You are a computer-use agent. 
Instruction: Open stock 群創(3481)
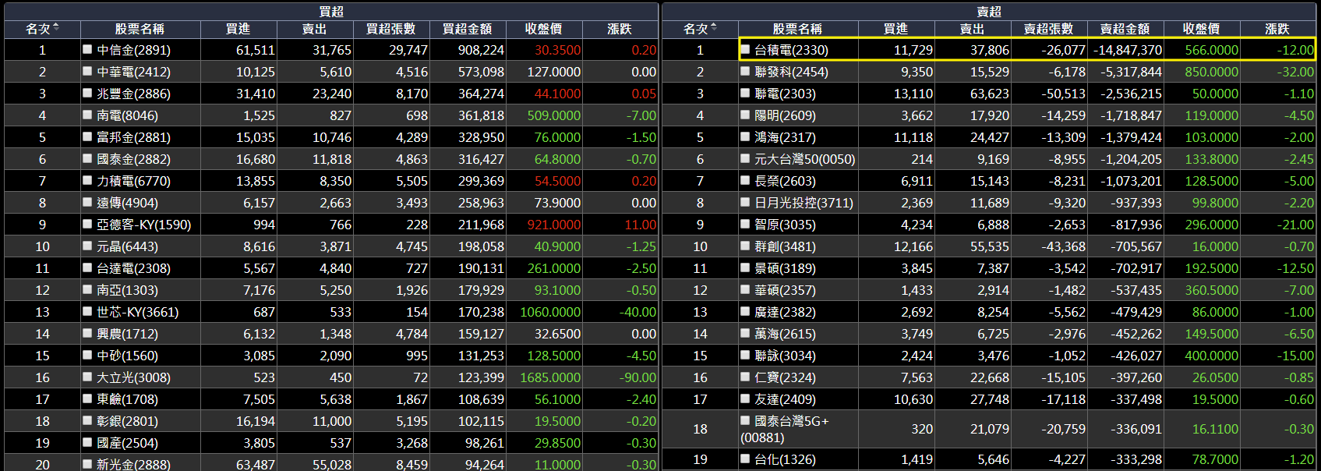(x=785, y=246)
